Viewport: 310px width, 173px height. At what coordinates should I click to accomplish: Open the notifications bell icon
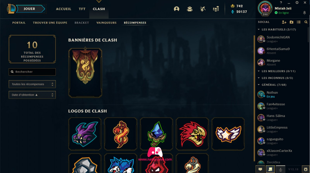(305, 13)
